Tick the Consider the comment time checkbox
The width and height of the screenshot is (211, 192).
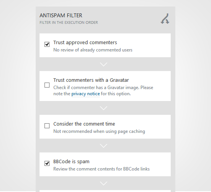click(x=47, y=126)
